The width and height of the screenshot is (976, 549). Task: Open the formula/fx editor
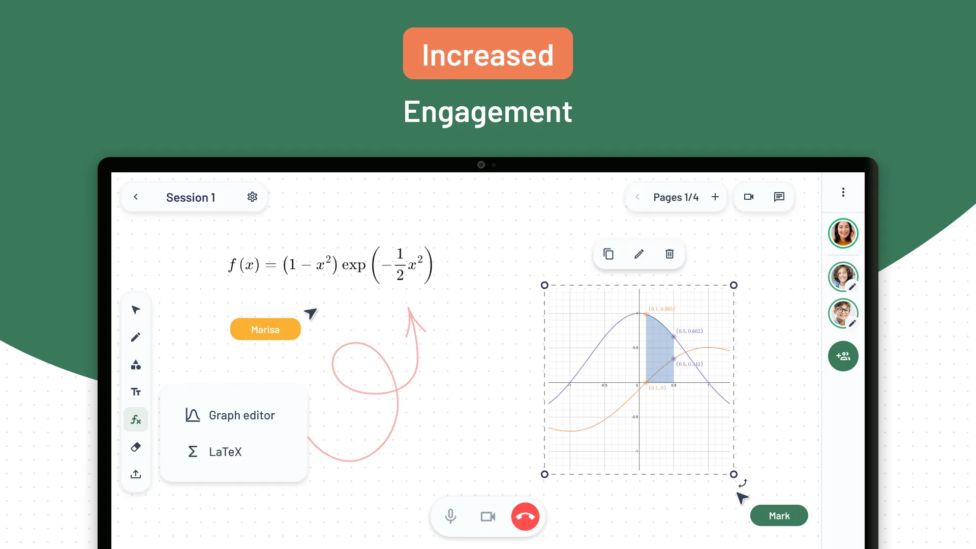click(x=135, y=419)
